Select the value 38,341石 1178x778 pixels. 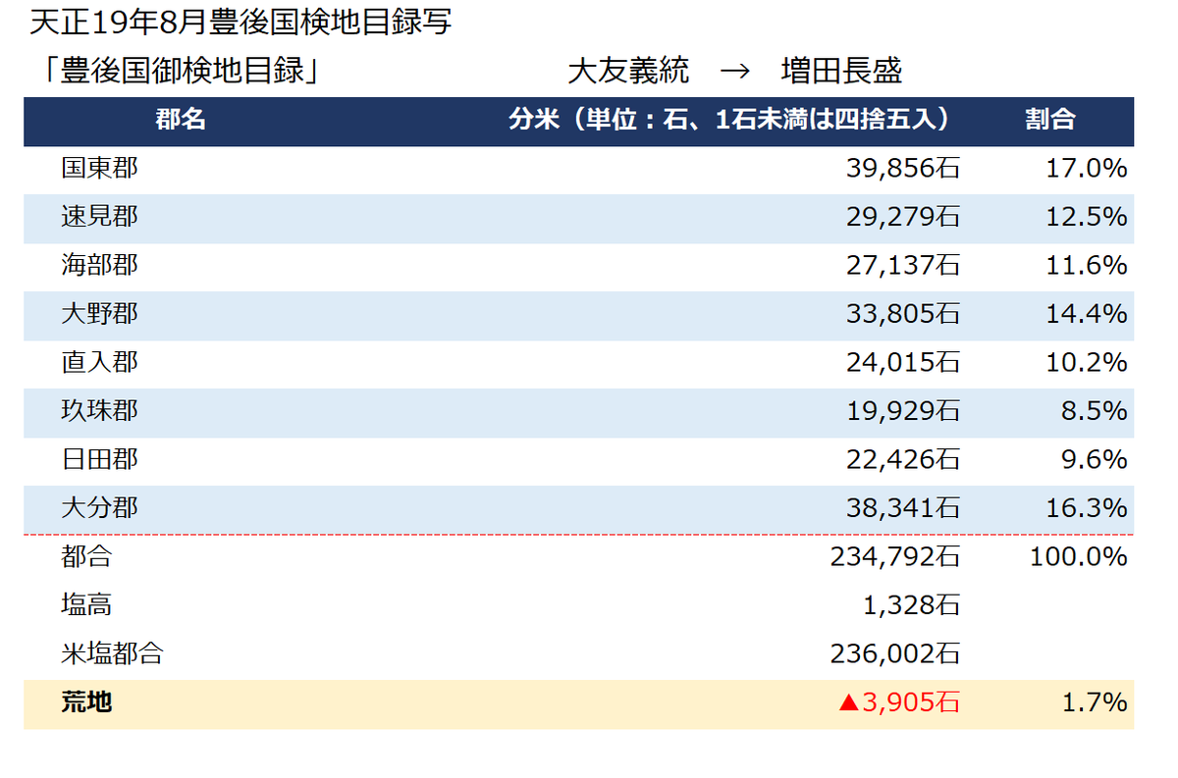tap(903, 508)
